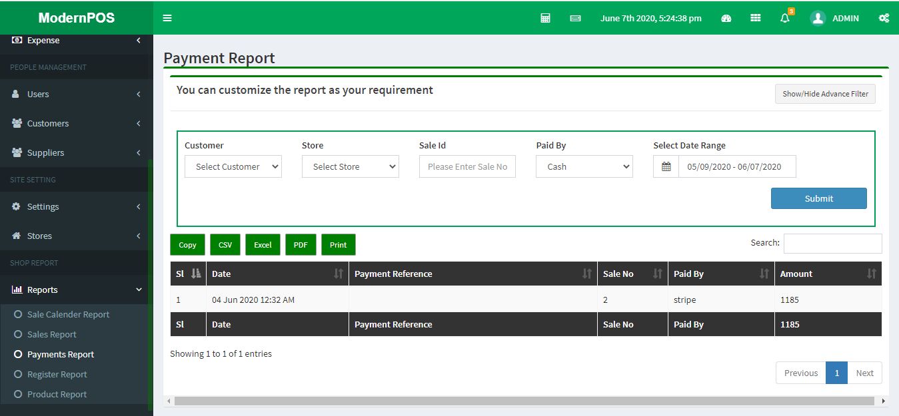Toggle Show/Hide Advance Filter

[825, 94]
